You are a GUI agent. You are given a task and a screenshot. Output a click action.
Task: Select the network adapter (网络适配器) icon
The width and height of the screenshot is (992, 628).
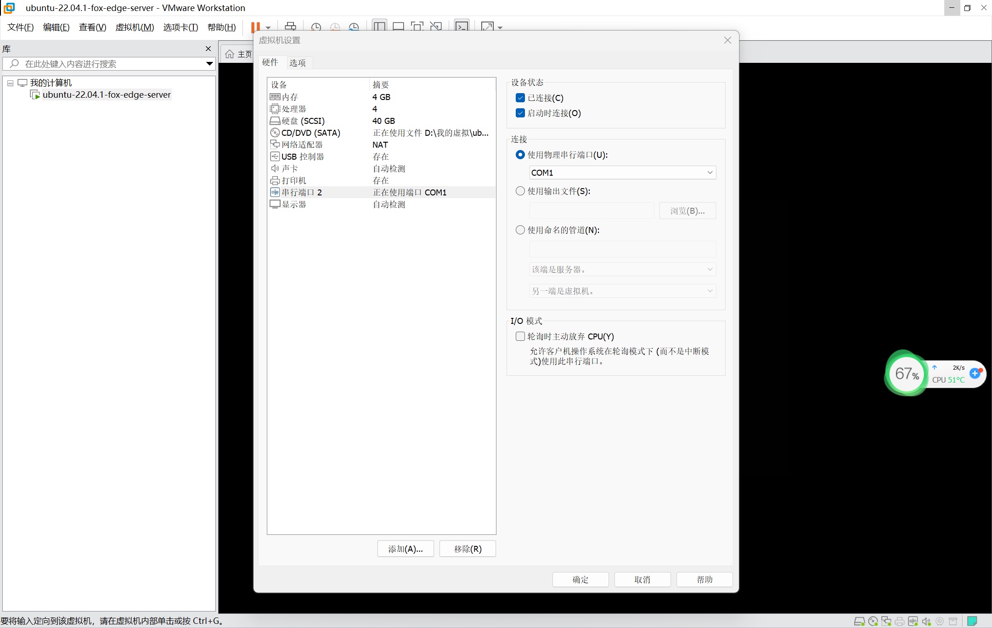tap(275, 144)
